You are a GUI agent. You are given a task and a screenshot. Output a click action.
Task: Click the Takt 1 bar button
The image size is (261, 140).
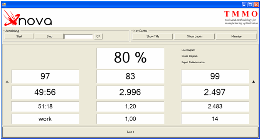[130, 132]
